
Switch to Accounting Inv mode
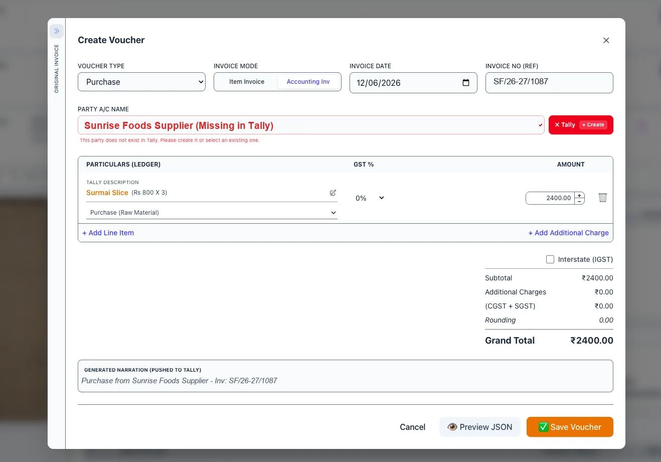click(308, 82)
